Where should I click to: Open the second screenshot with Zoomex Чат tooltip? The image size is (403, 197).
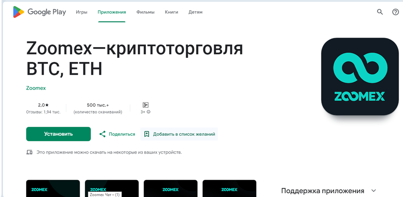point(112,189)
